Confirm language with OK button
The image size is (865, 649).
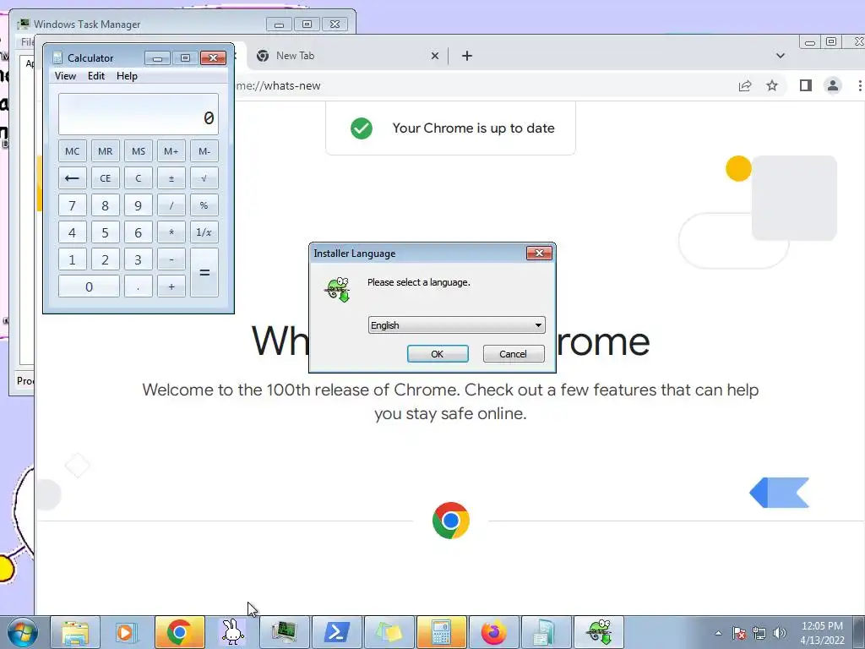(438, 354)
